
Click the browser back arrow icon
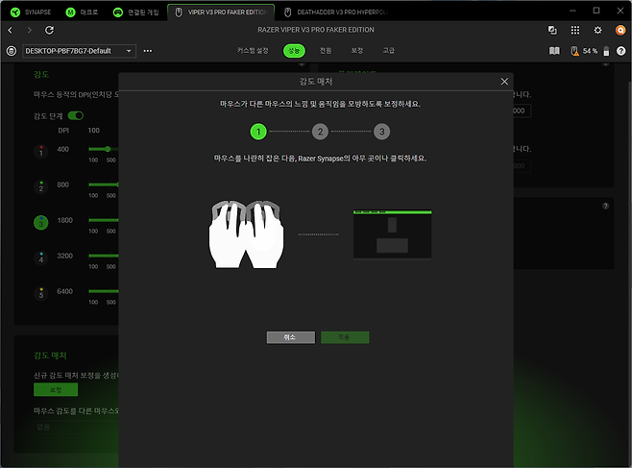click(x=11, y=30)
